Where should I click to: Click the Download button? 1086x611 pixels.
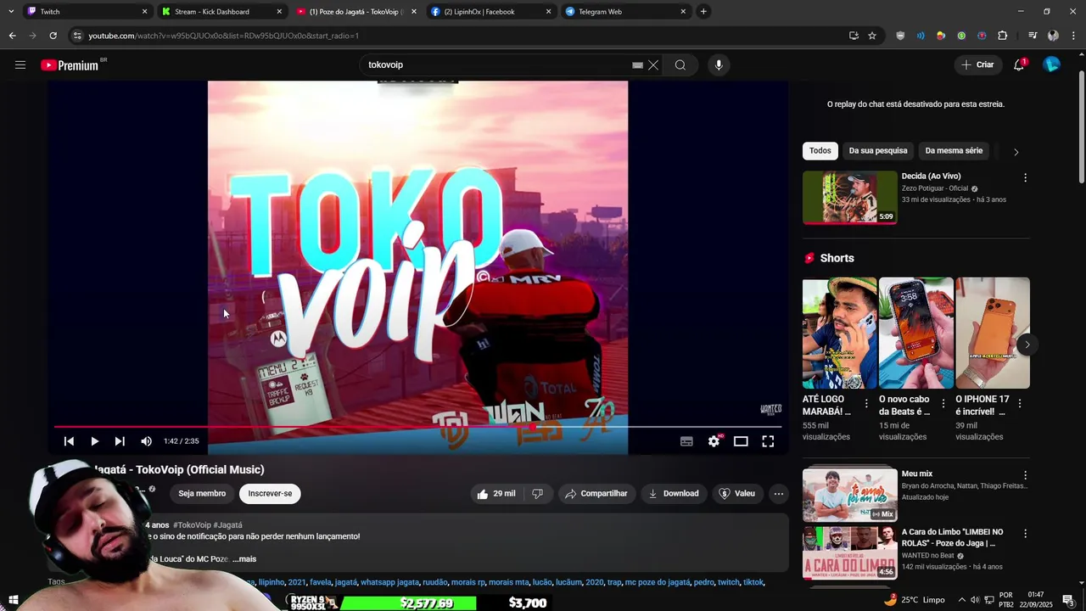point(674,494)
